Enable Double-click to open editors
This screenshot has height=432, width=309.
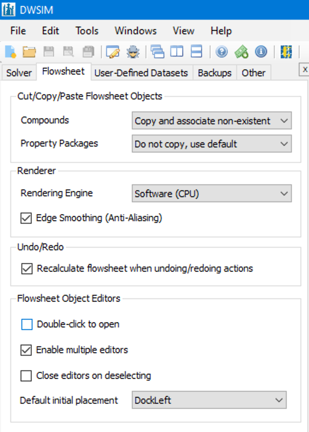point(26,324)
